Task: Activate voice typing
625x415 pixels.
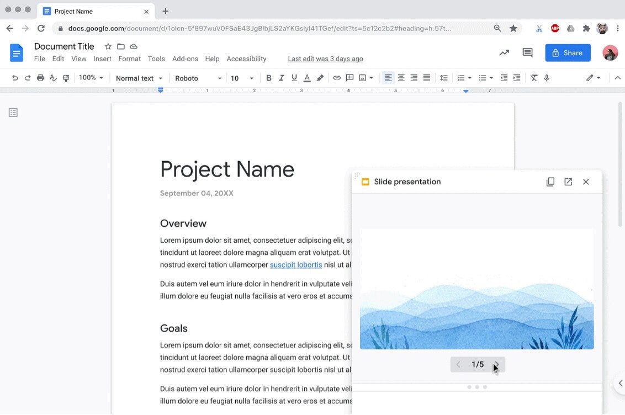Action: (547, 78)
